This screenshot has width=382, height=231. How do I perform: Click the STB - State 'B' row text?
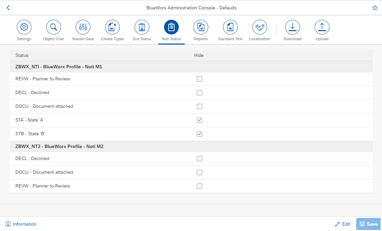pyautogui.click(x=30, y=134)
